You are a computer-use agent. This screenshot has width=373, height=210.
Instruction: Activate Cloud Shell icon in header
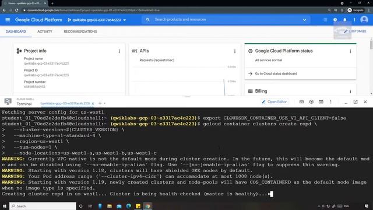(325, 20)
